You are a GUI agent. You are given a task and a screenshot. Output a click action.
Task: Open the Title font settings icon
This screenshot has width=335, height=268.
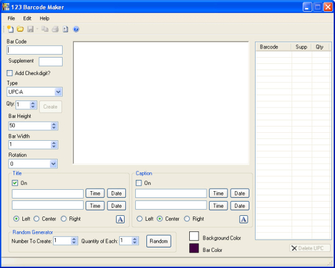(120, 219)
